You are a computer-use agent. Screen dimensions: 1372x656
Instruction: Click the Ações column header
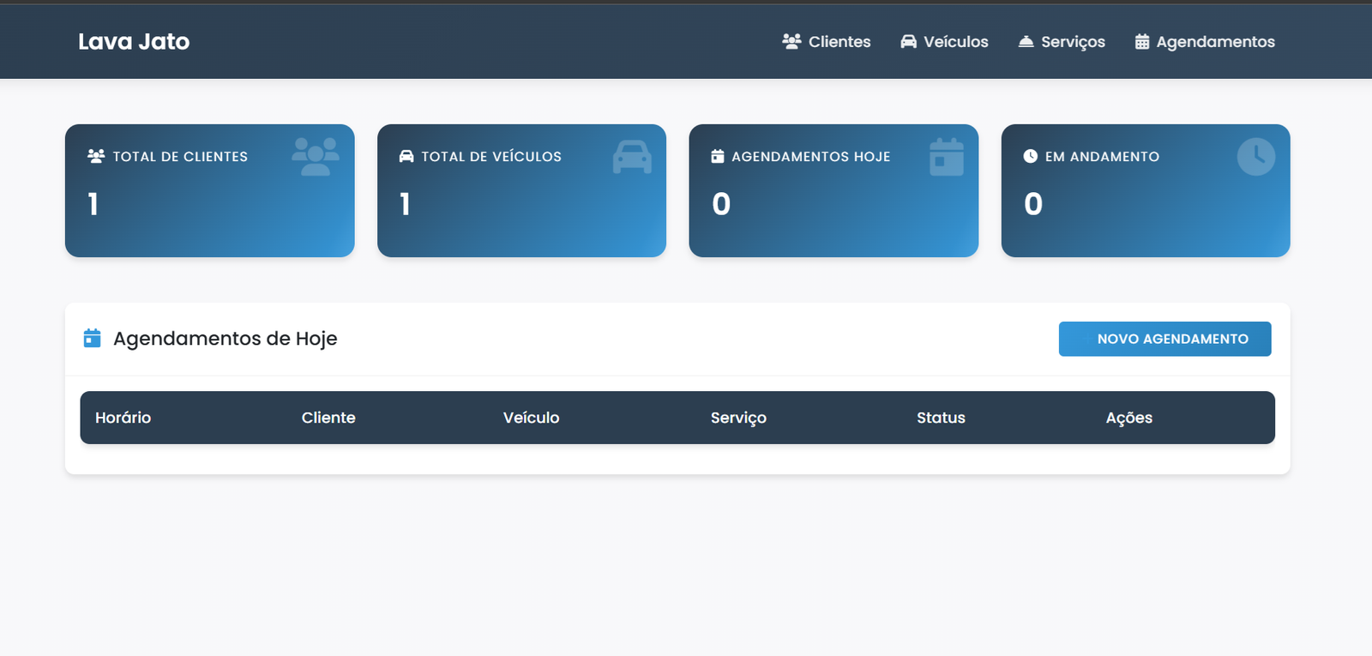click(1128, 418)
